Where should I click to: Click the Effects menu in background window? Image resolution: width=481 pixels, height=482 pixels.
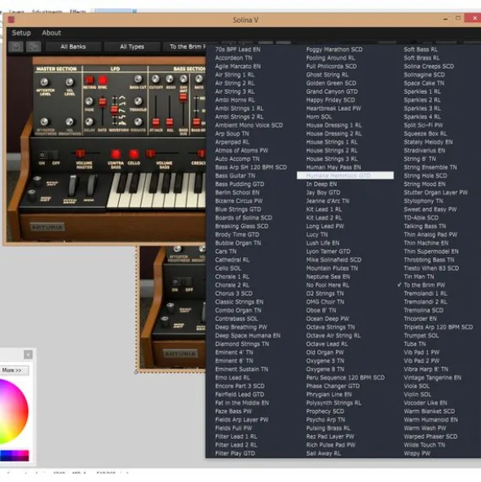pos(77,11)
